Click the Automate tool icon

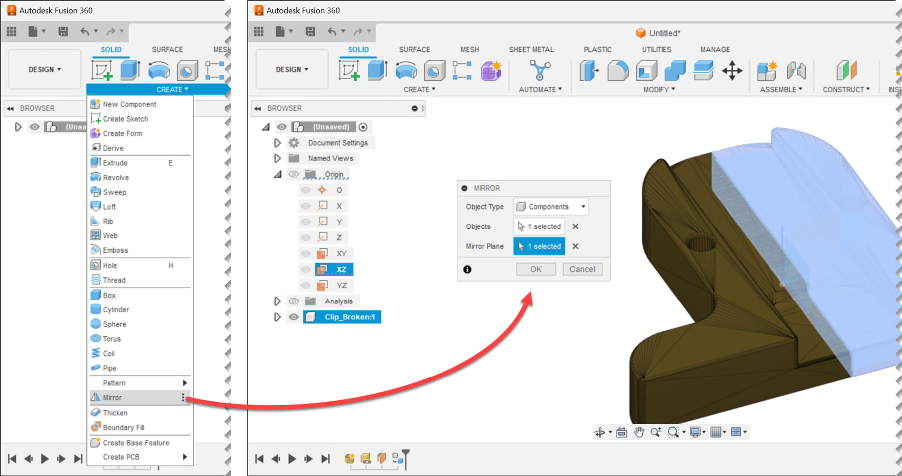tap(540, 70)
